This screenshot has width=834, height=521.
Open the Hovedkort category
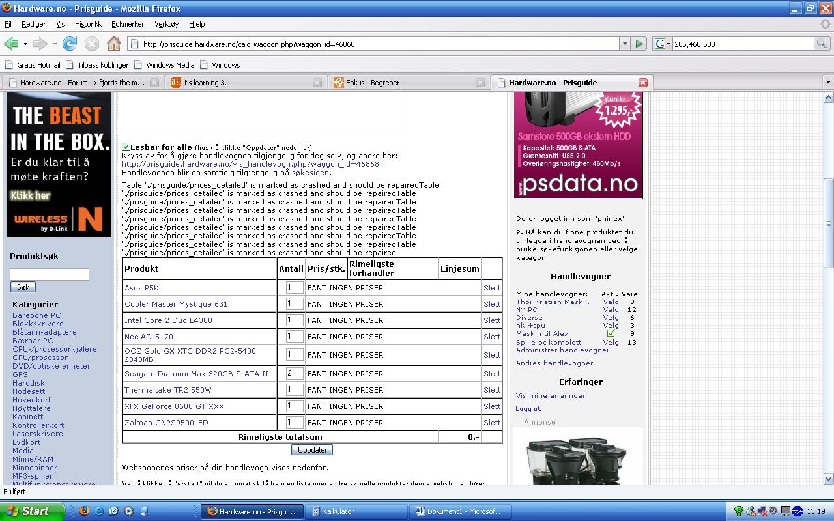pos(31,400)
